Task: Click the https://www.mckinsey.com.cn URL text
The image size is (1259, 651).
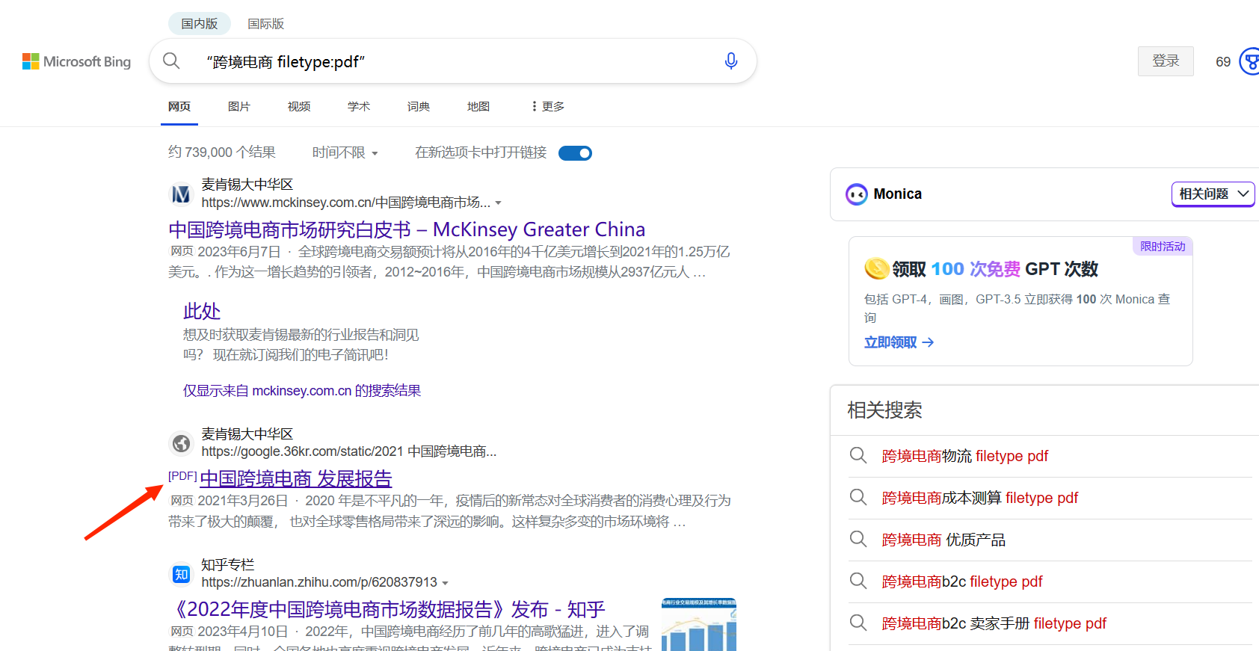Action: (x=346, y=203)
